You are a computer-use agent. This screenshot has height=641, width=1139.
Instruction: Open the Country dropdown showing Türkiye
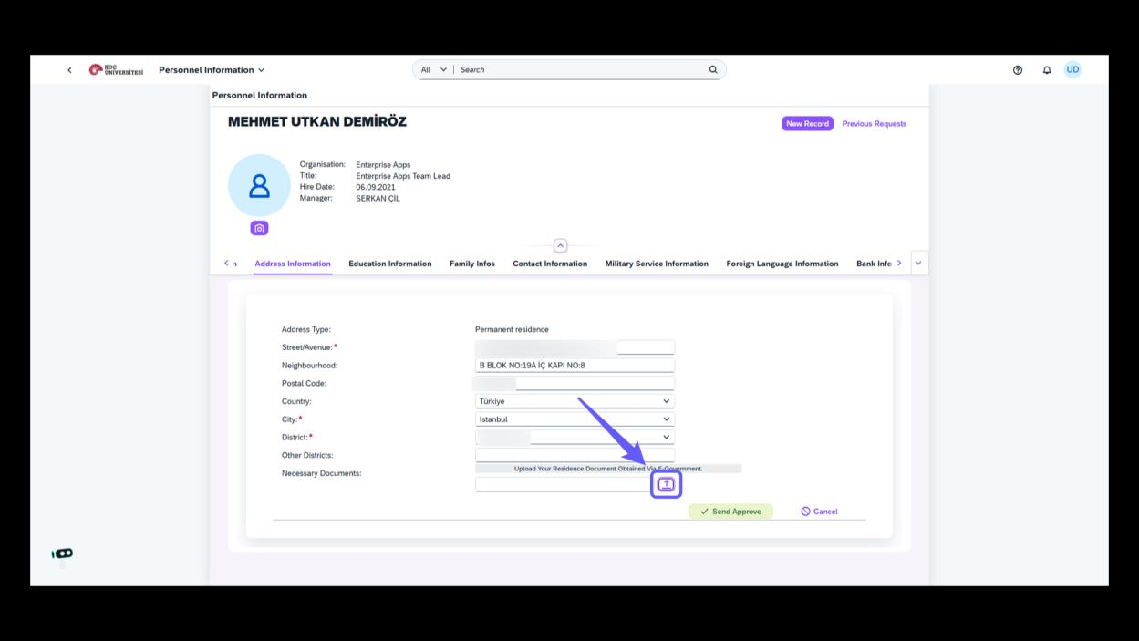575,401
